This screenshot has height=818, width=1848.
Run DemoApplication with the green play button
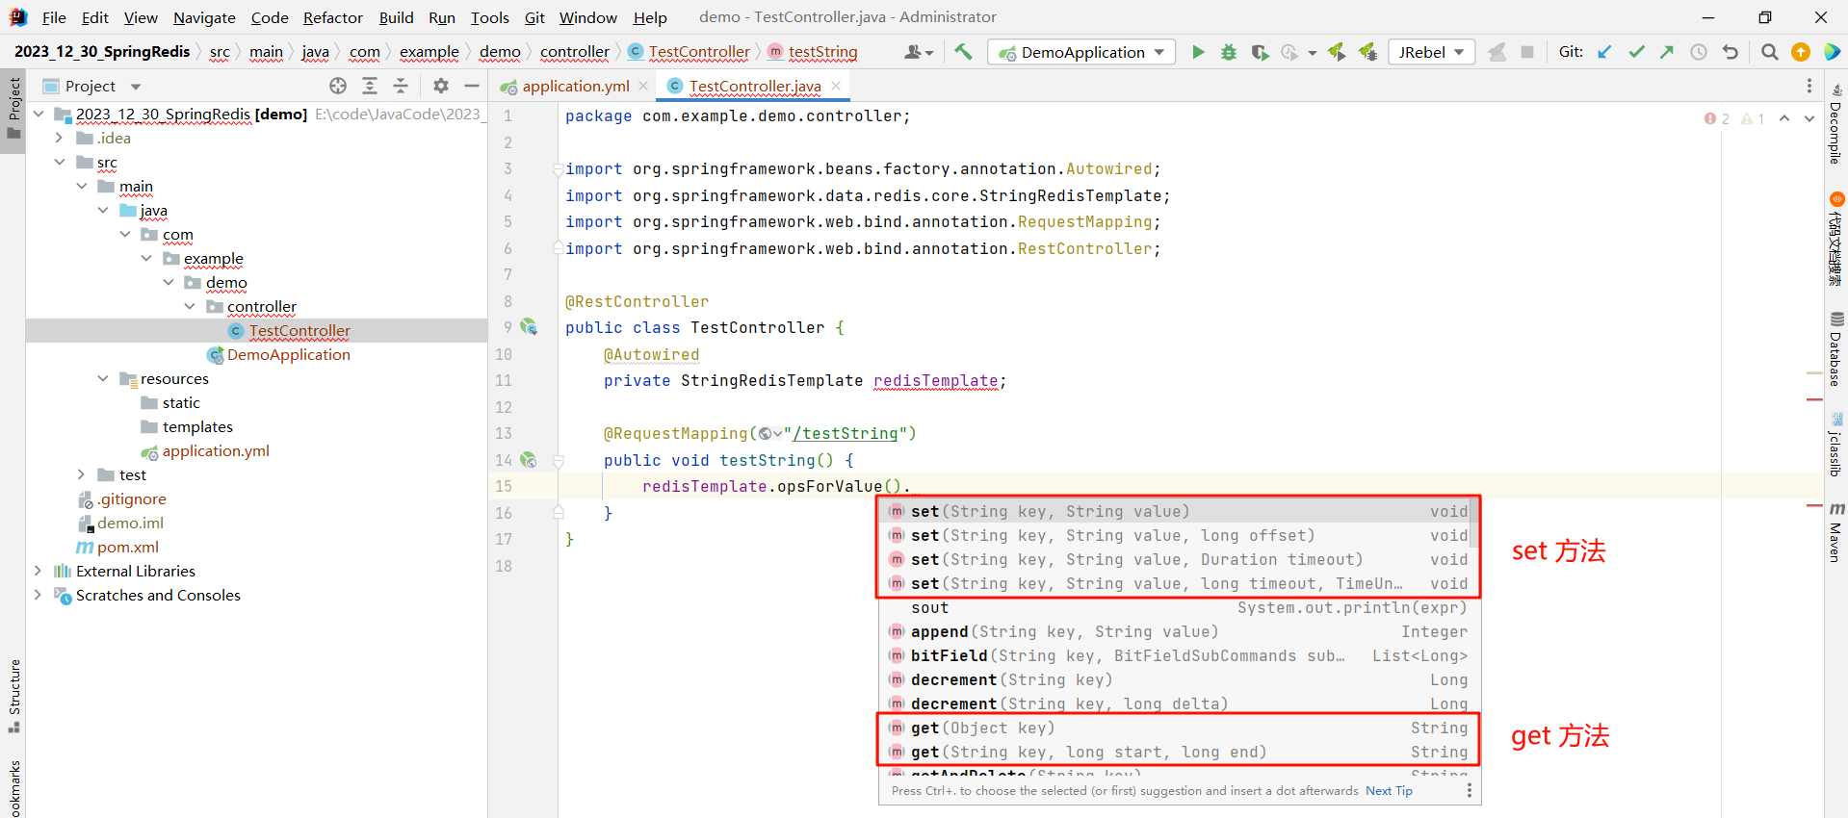(x=1198, y=52)
